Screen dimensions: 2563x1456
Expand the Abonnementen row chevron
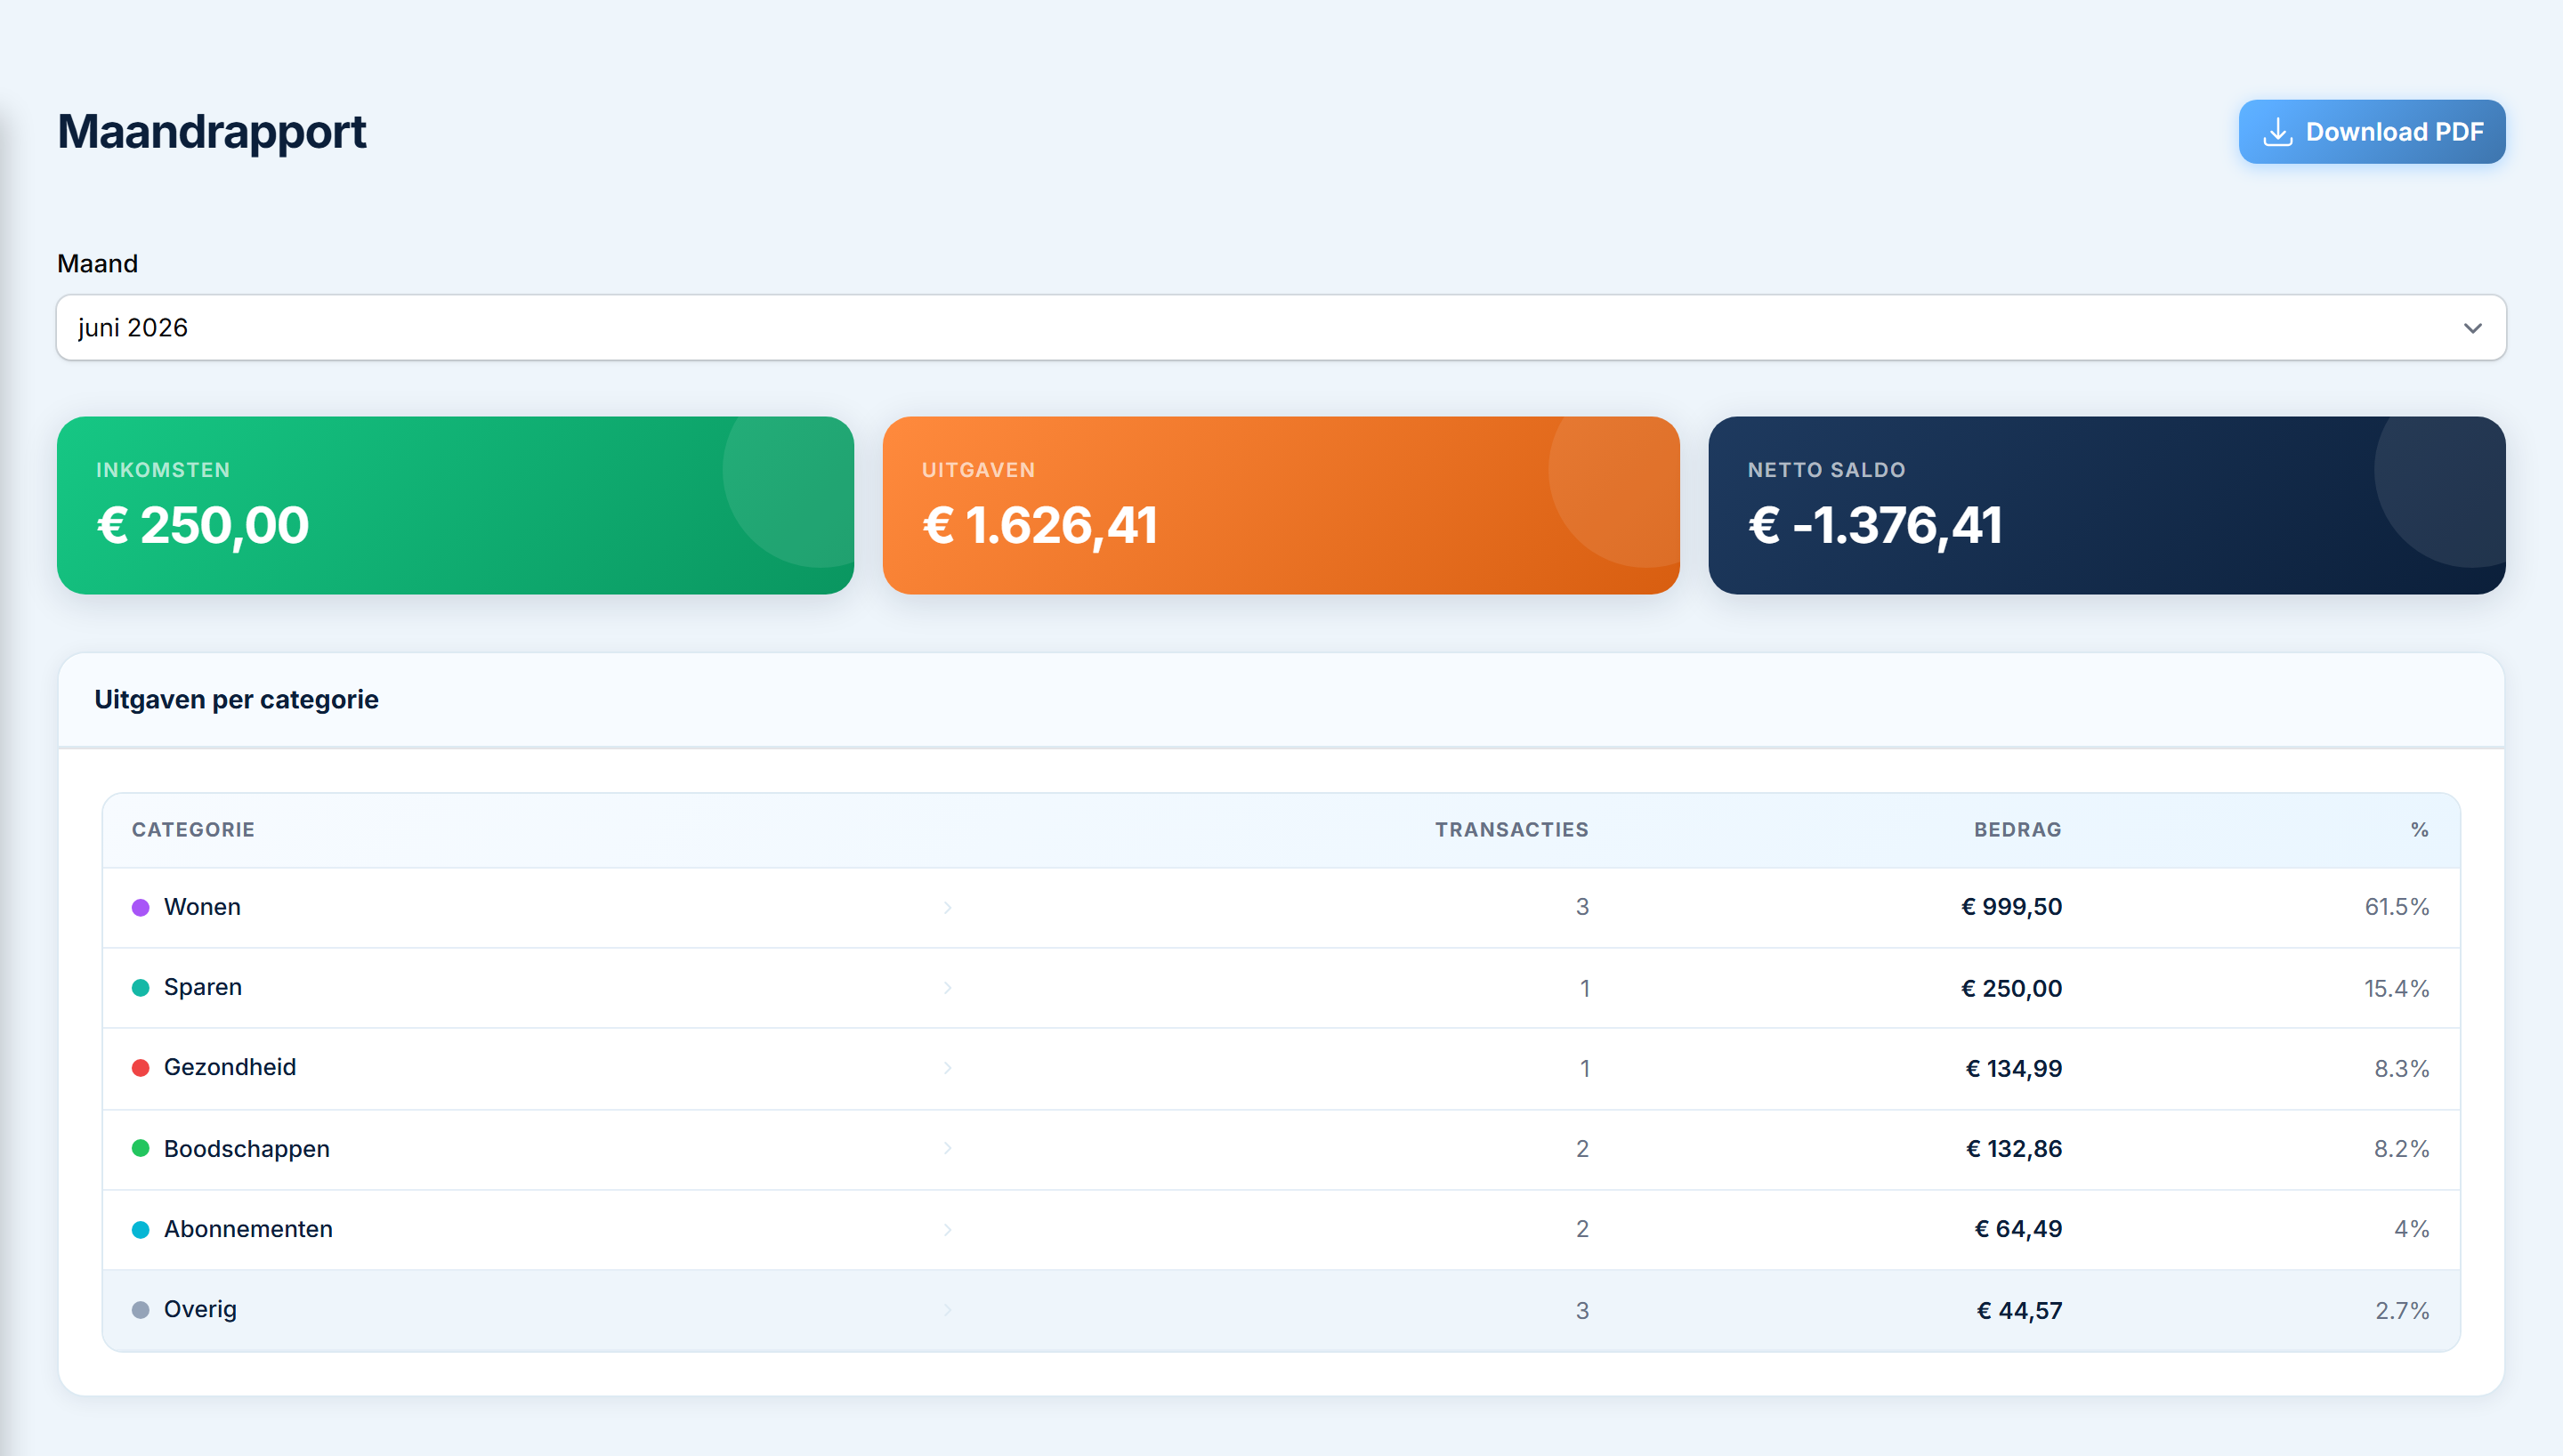click(947, 1229)
